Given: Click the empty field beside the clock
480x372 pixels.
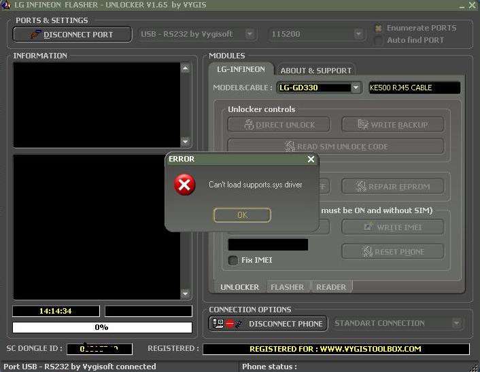Looking at the screenshot, I should (148, 311).
